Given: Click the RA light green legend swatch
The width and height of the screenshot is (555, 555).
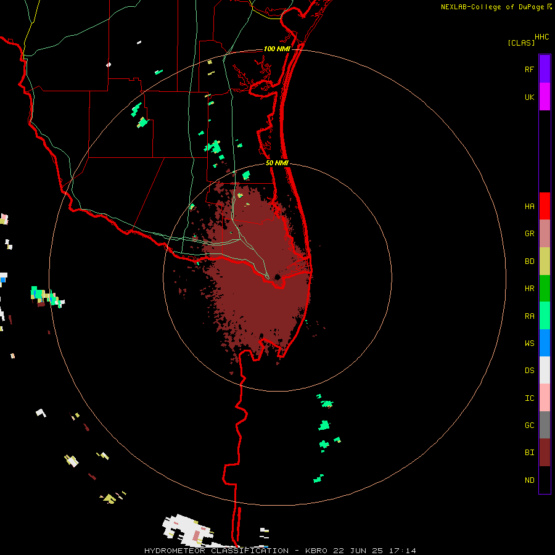Looking at the screenshot, I should coord(545,316).
